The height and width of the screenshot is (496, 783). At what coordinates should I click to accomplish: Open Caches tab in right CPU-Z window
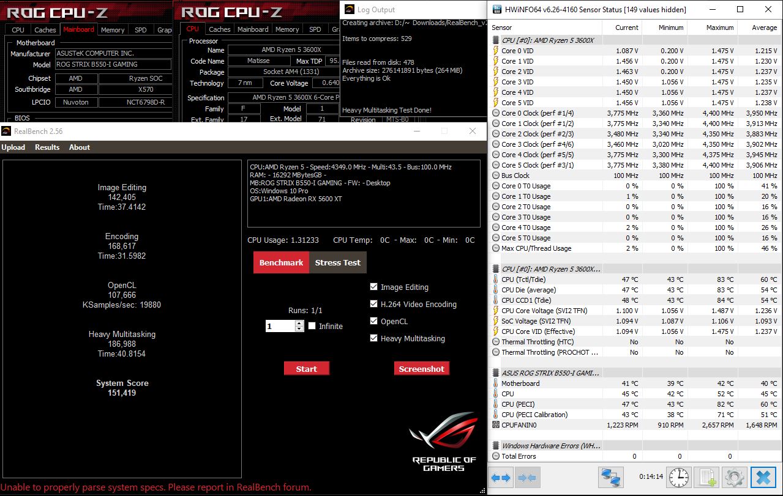219,29
